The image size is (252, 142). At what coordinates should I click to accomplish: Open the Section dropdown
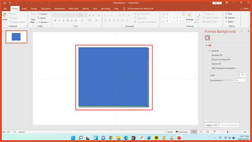pos(44,22)
